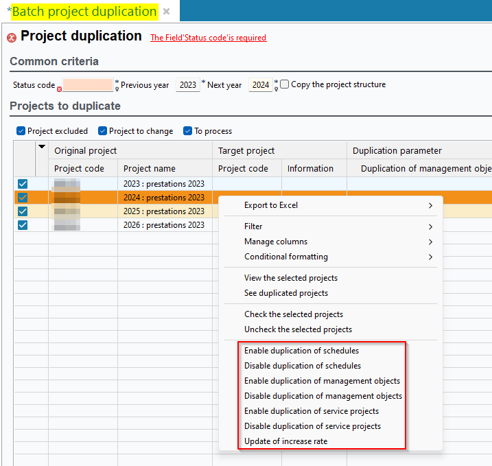
Task: Choose Update of increase rate menu item
Action: click(285, 441)
